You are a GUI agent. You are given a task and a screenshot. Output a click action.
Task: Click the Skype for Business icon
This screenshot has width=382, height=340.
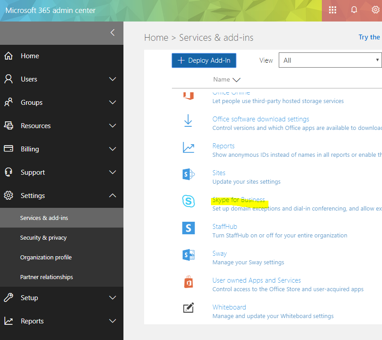click(x=189, y=201)
